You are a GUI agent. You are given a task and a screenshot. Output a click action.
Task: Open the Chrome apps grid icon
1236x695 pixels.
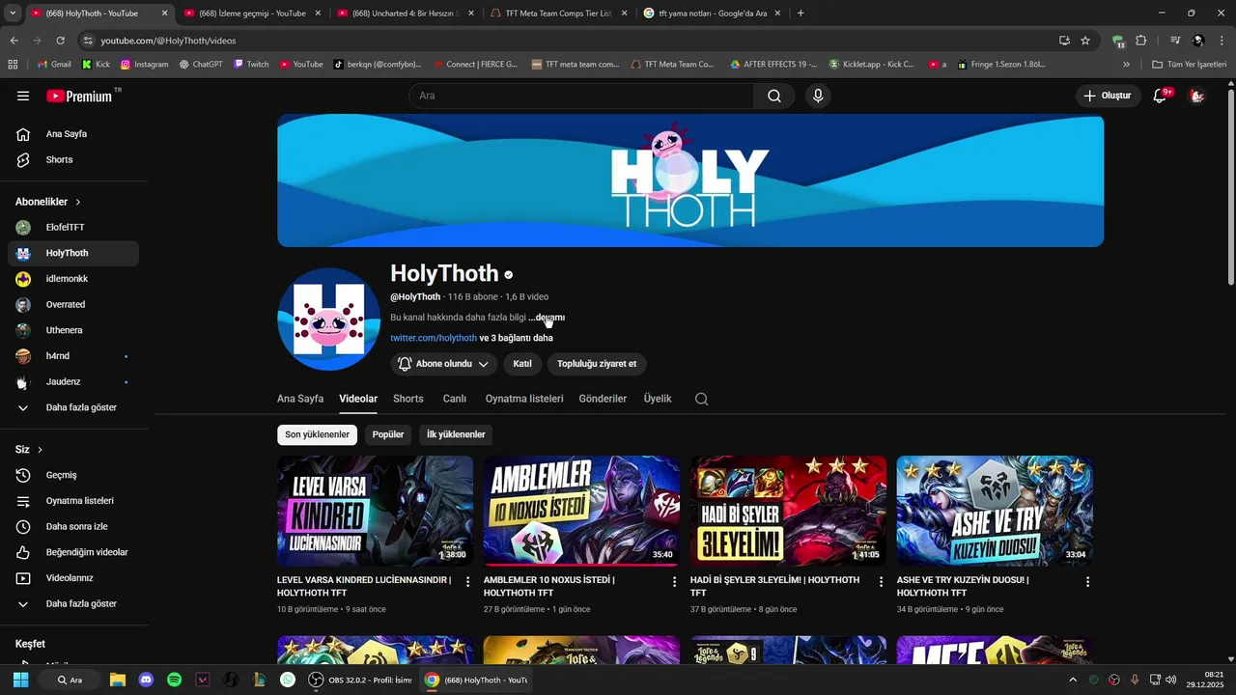point(13,65)
